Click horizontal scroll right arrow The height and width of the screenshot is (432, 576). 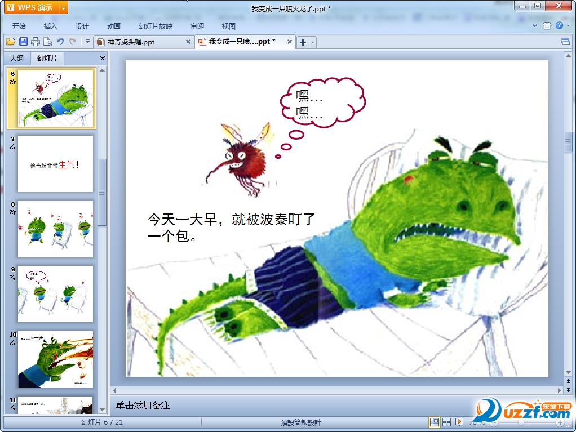point(560,390)
